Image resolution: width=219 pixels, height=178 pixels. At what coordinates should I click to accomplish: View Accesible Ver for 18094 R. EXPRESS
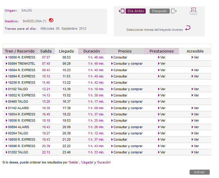195,76
